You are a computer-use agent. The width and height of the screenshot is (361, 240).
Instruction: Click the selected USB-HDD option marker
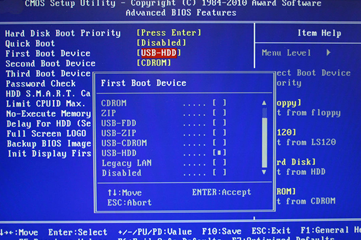click(x=220, y=153)
